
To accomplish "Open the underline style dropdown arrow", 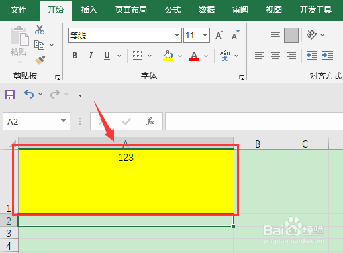I will (119, 56).
